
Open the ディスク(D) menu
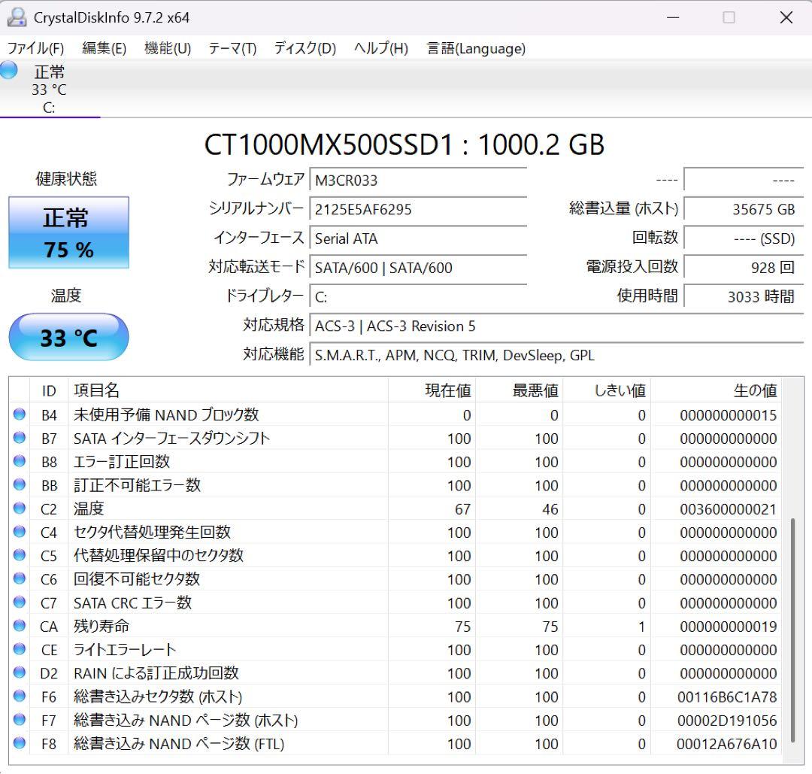click(304, 48)
